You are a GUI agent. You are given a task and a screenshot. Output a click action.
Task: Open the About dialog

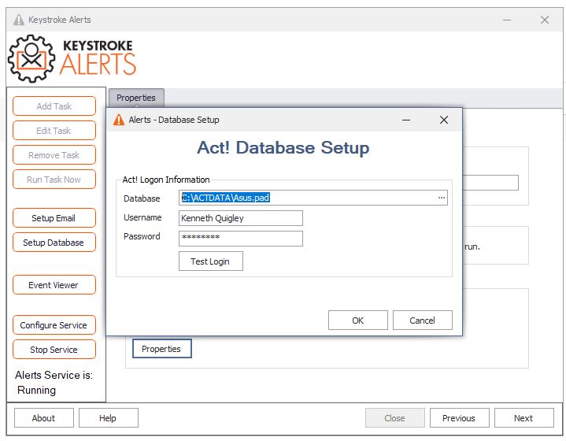(43, 418)
